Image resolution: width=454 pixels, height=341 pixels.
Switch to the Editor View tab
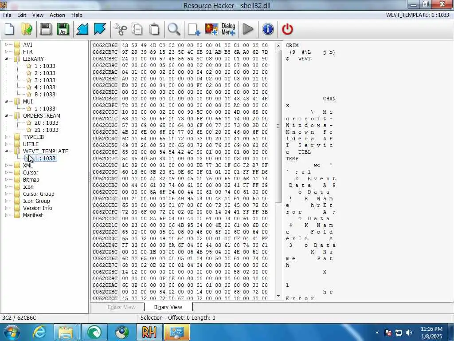(121, 307)
